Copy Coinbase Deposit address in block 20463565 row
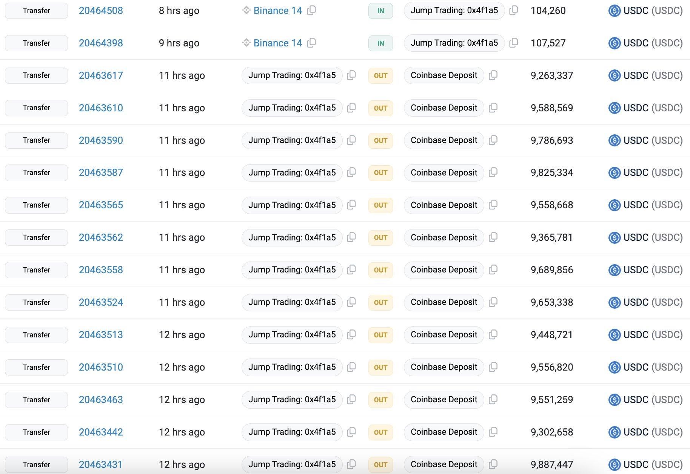 [x=493, y=205]
